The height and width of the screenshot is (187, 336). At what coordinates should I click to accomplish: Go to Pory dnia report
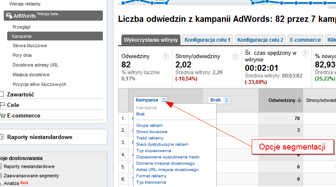[x=22, y=55]
